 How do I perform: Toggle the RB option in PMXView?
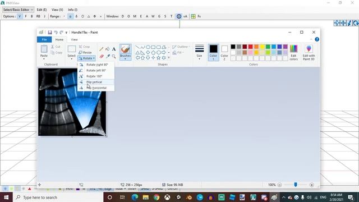point(38,16)
